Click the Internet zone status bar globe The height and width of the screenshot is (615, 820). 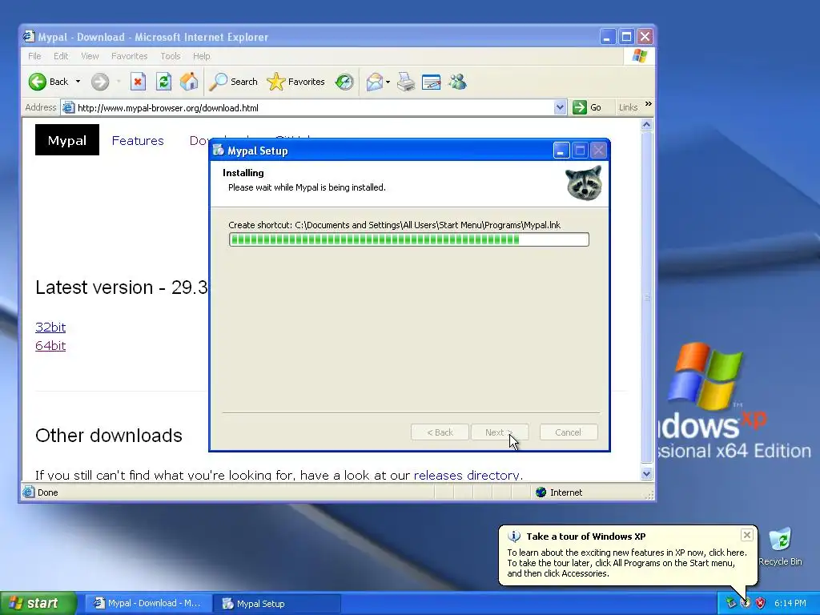pos(541,492)
